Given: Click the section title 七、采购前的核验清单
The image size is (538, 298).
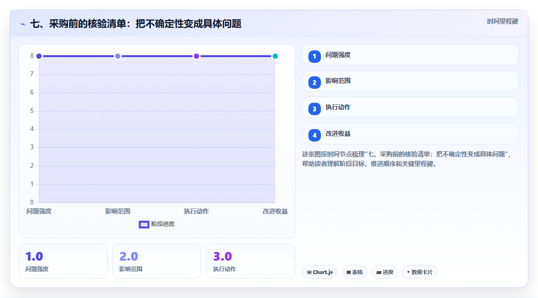Looking at the screenshot, I should click(136, 24).
